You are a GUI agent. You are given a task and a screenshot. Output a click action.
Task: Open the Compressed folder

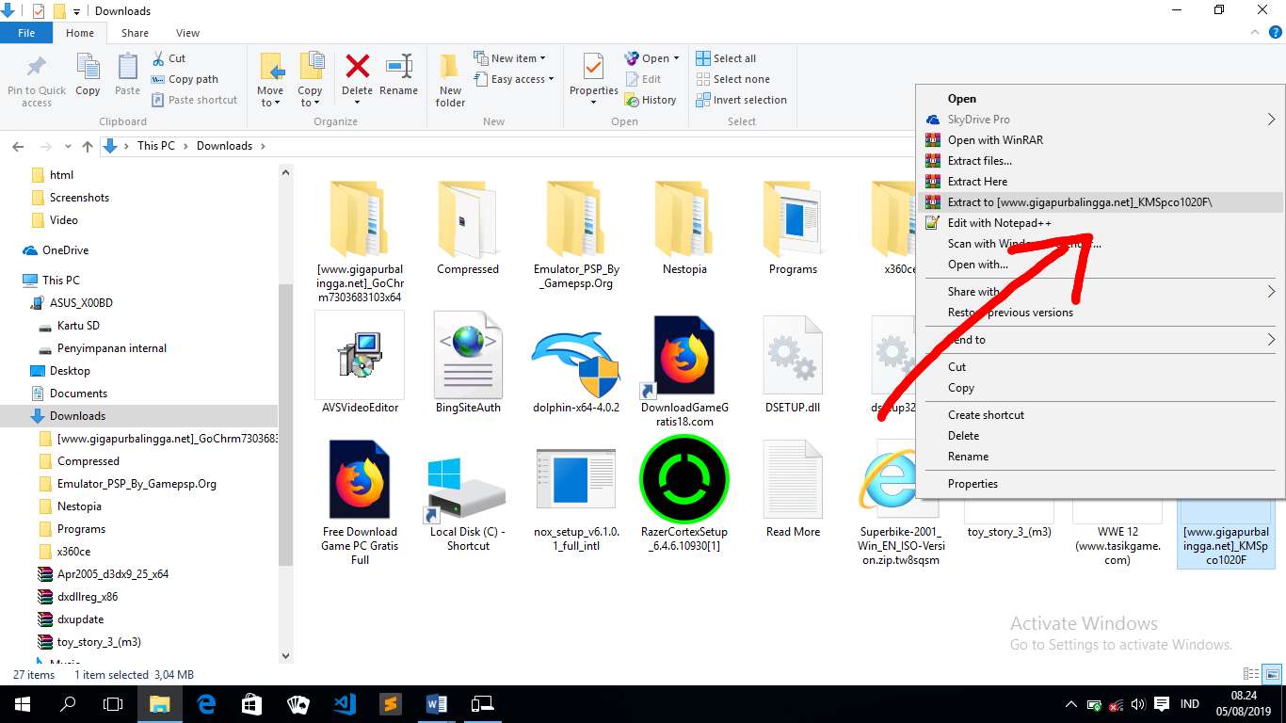[x=468, y=218]
